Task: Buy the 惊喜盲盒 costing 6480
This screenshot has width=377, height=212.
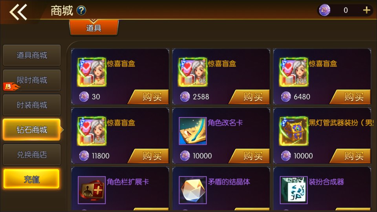Action: coord(351,97)
